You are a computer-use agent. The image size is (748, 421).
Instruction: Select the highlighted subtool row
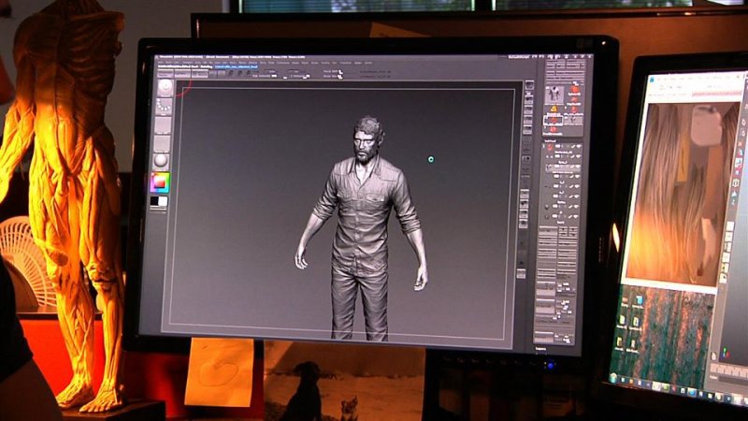[563, 168]
